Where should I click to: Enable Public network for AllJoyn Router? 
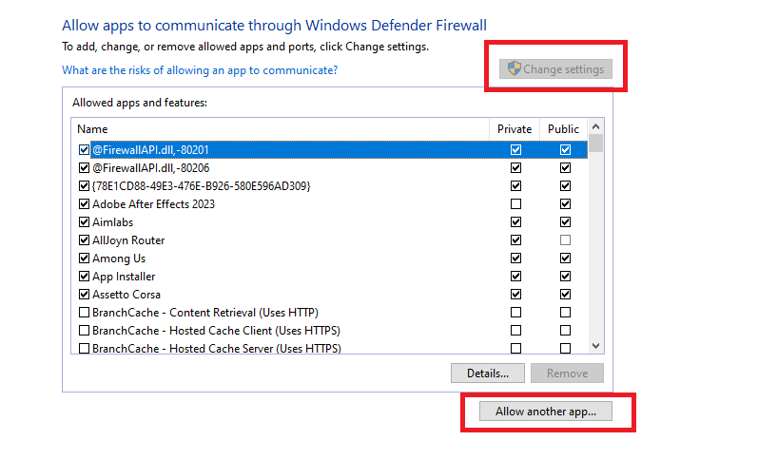pos(565,240)
